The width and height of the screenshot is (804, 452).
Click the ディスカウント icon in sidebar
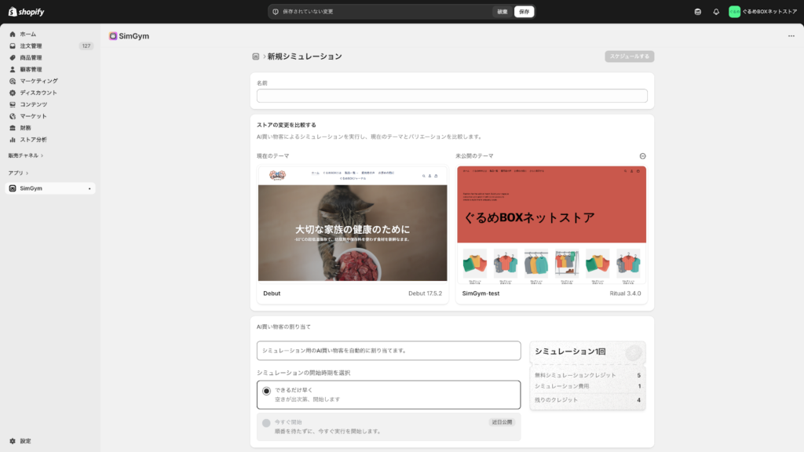[13, 93]
